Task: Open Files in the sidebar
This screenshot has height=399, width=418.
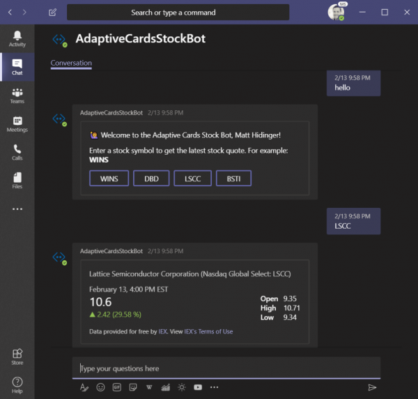Action: pyautogui.click(x=17, y=181)
